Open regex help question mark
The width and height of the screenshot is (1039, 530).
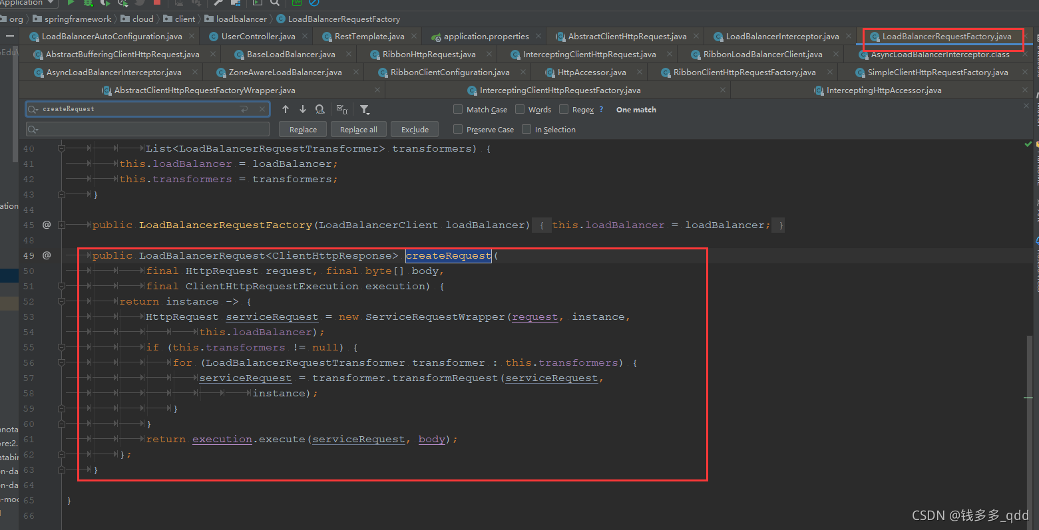click(x=601, y=110)
